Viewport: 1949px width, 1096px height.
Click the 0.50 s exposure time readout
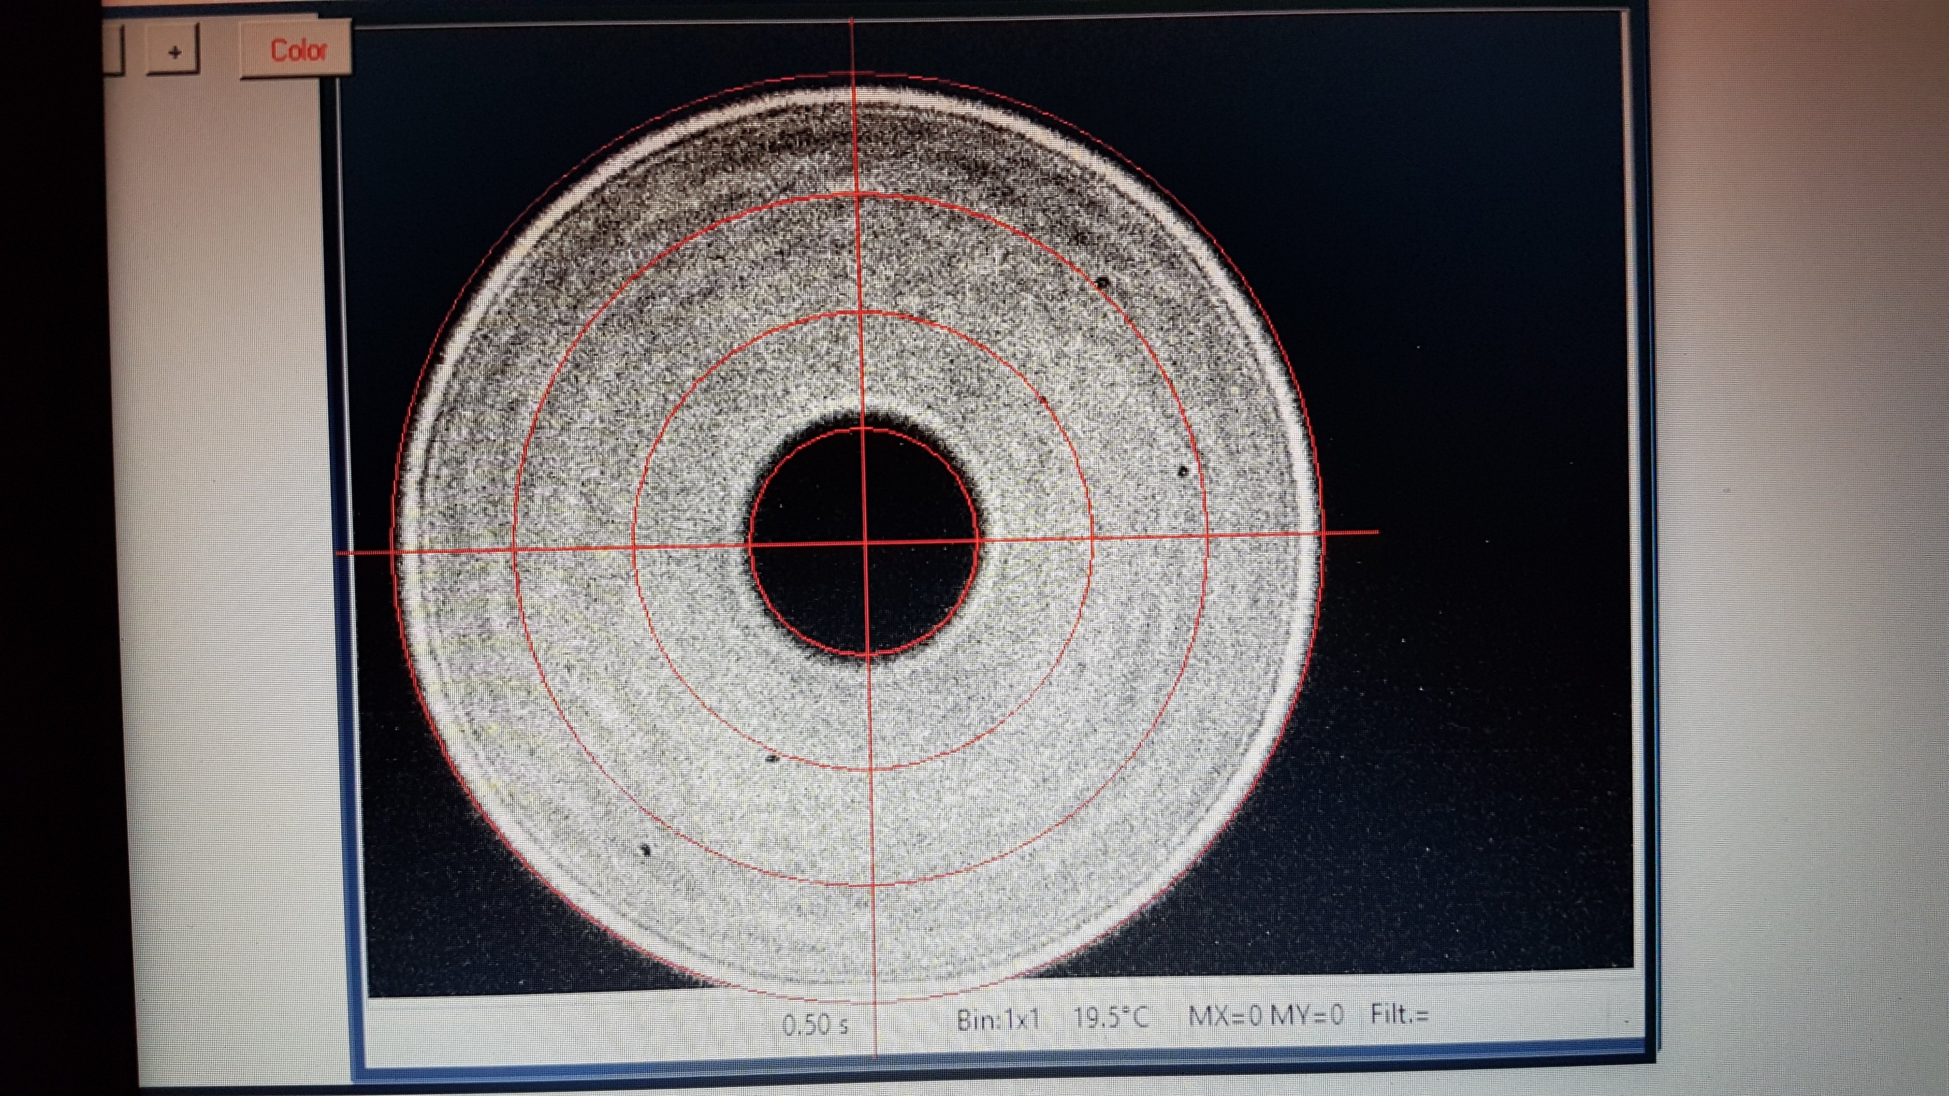pyautogui.click(x=815, y=1025)
